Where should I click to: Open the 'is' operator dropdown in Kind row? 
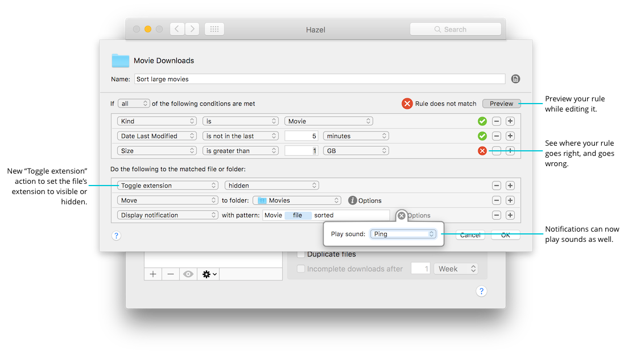(x=240, y=121)
